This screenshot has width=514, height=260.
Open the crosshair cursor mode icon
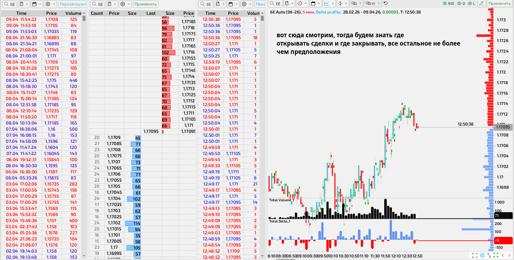(x=340, y=4)
